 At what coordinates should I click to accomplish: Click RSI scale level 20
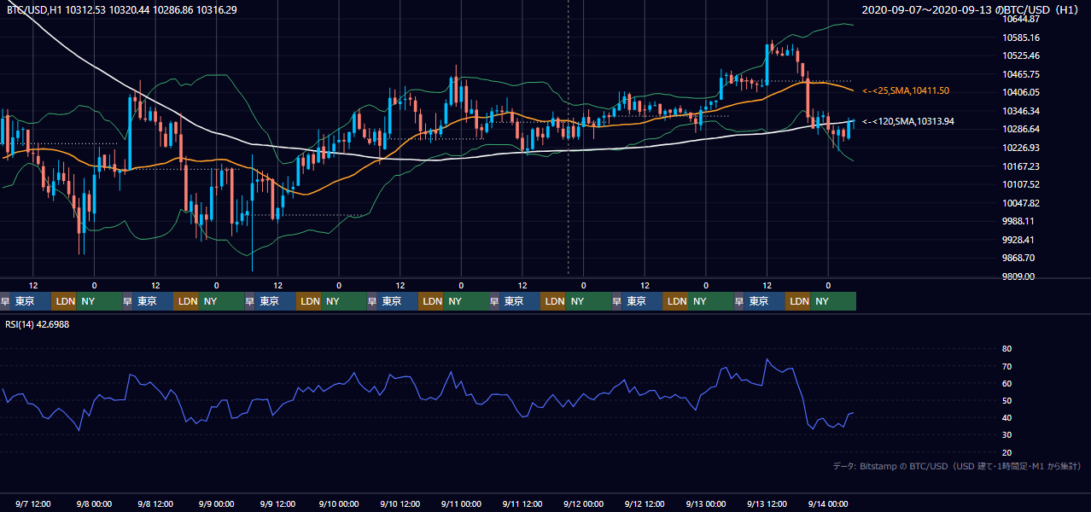[x=1006, y=452]
